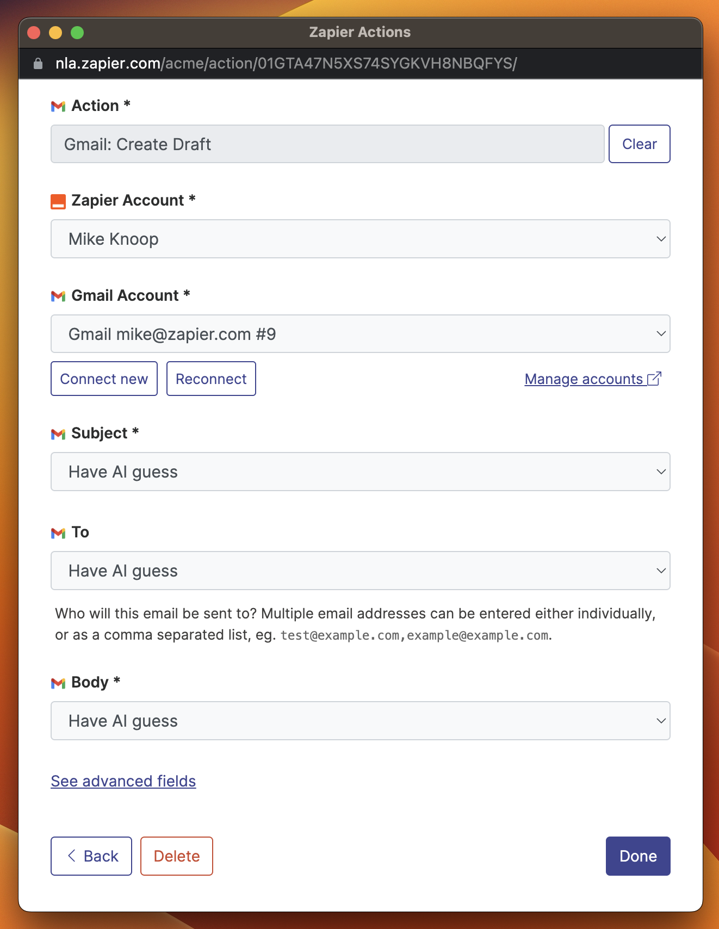Click the Gmail icon next to Gmail Account
This screenshot has width=719, height=929.
point(58,296)
